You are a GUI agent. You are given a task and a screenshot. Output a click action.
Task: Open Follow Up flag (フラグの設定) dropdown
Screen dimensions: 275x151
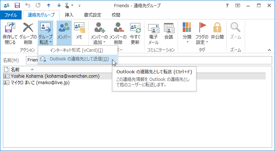point(202,33)
